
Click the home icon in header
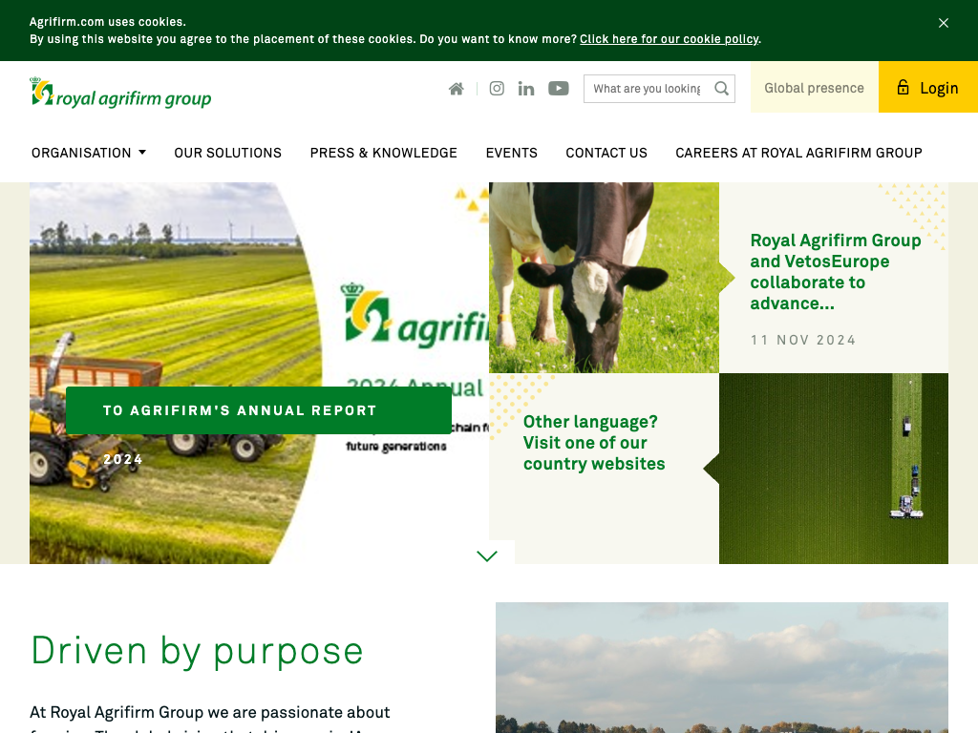[x=457, y=89]
